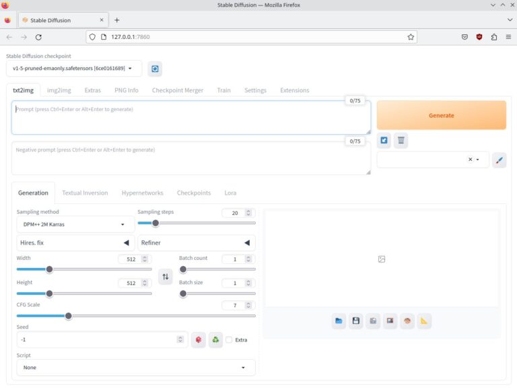This screenshot has height=388, width=517.
Task: Click the Sampling steps slider handle
Action: (x=156, y=223)
